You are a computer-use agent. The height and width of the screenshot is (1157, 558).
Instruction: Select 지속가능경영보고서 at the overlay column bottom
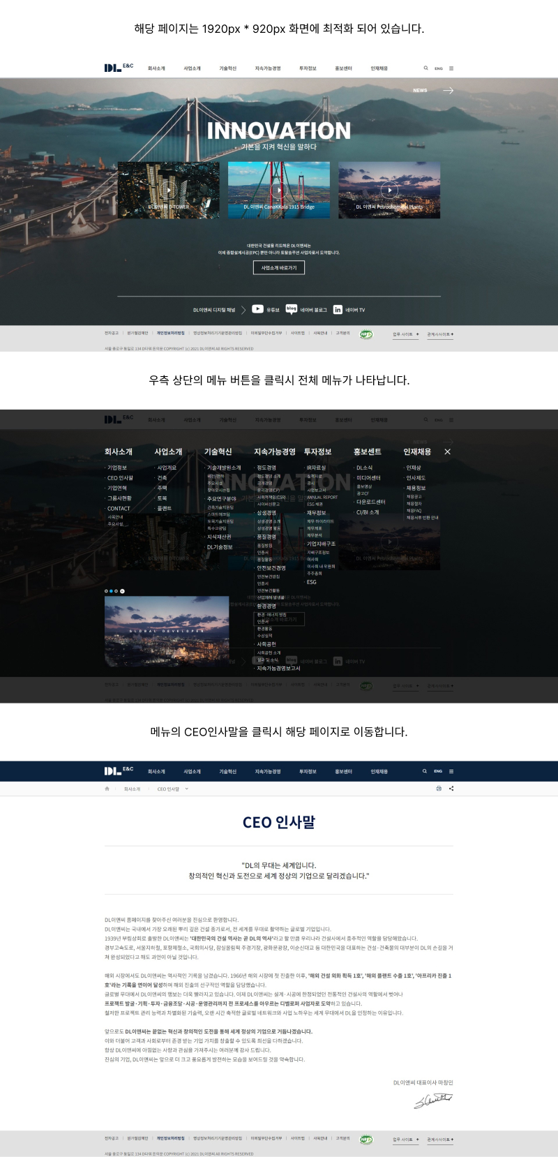tap(278, 668)
